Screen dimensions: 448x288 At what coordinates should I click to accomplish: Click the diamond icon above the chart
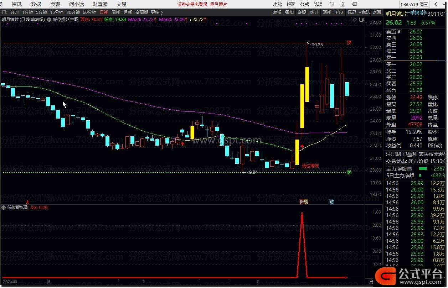tap(355, 20)
